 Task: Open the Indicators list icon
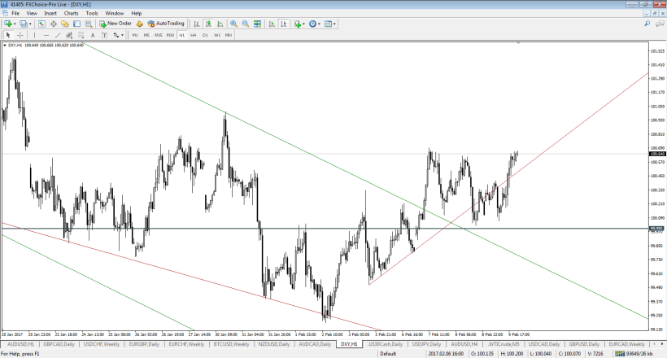pos(298,24)
